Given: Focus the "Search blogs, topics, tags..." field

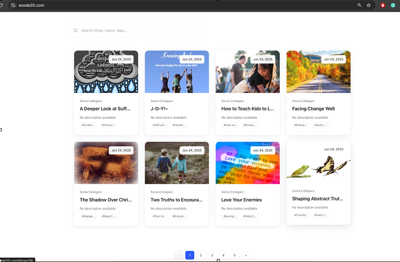Looking at the screenshot, I should (139, 30).
